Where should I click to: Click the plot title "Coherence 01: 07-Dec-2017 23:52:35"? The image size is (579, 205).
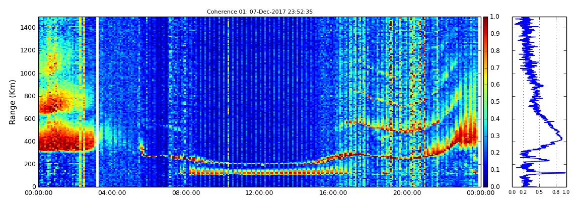pos(260,12)
